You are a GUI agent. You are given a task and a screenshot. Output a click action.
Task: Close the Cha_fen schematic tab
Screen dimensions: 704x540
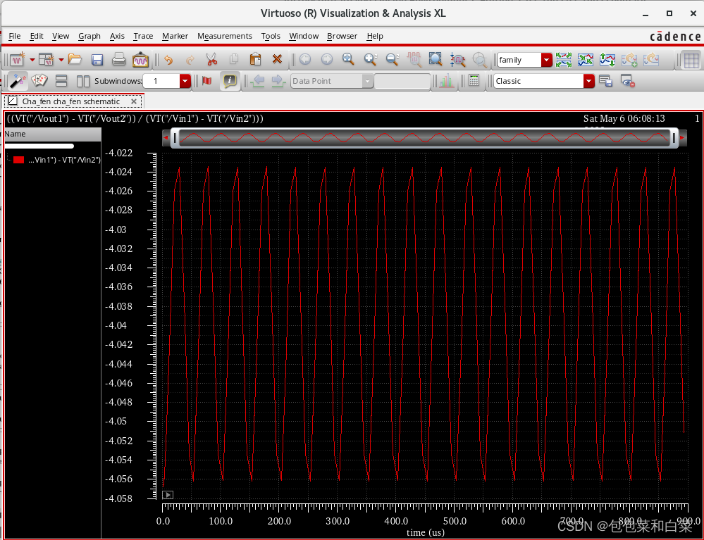133,101
